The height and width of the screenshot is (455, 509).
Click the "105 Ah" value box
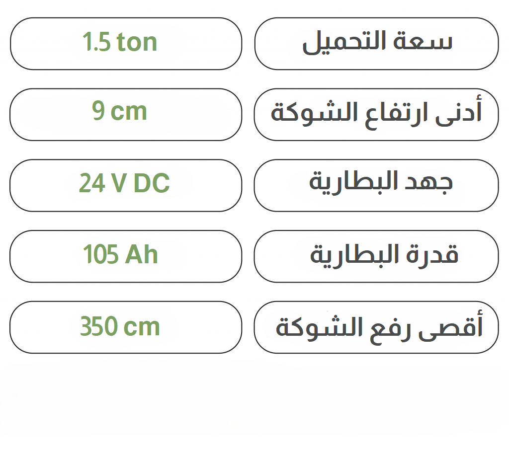tap(126, 256)
